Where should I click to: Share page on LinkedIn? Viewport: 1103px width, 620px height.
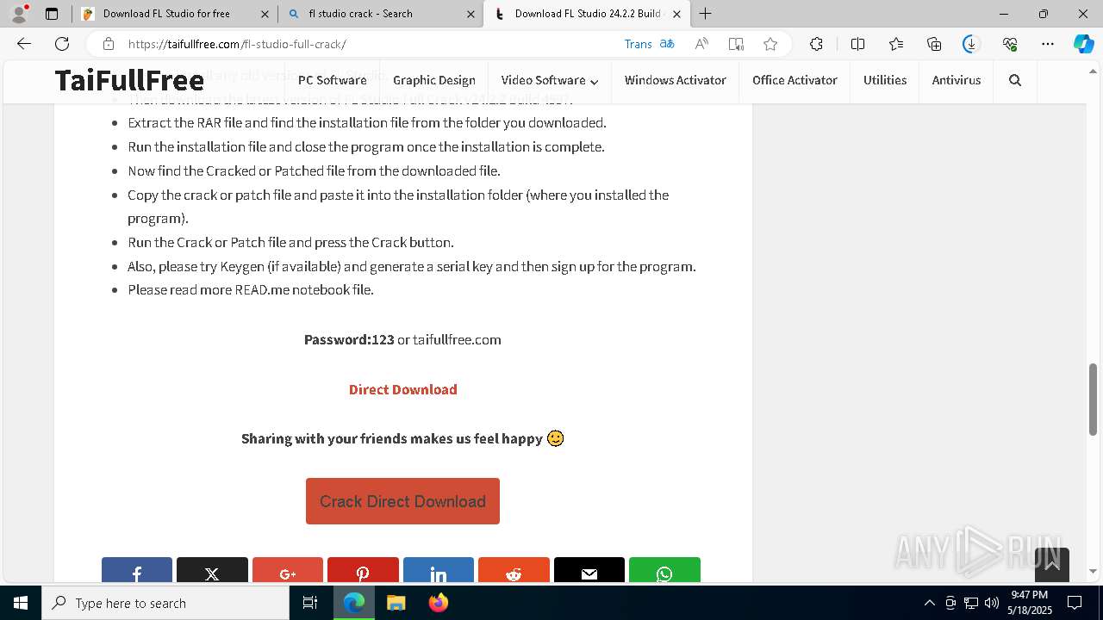click(x=439, y=570)
